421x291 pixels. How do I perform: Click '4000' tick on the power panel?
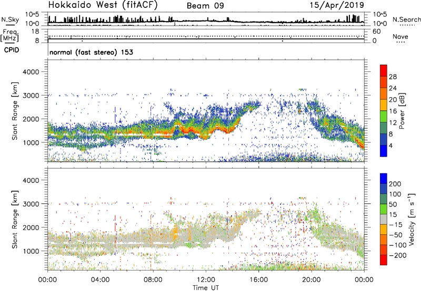[31, 72]
